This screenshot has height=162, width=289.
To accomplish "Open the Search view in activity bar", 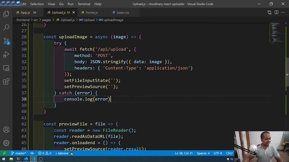I will tap(6, 27).
